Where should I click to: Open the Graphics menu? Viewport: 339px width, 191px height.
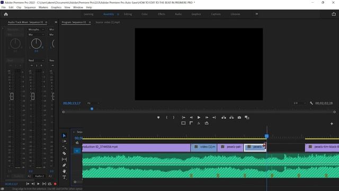tap(56, 7)
